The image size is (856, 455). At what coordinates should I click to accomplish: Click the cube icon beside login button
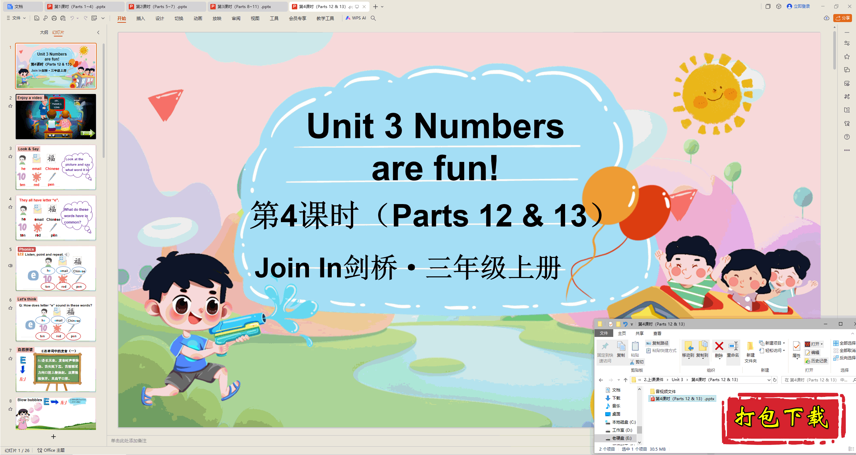click(x=779, y=6)
